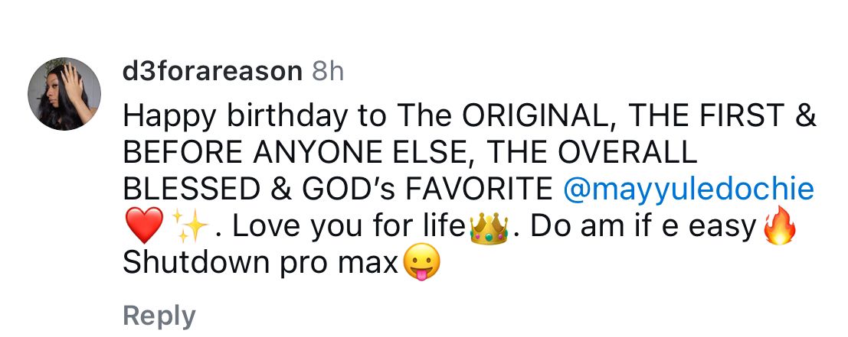Click the red heart emoji

(143, 227)
